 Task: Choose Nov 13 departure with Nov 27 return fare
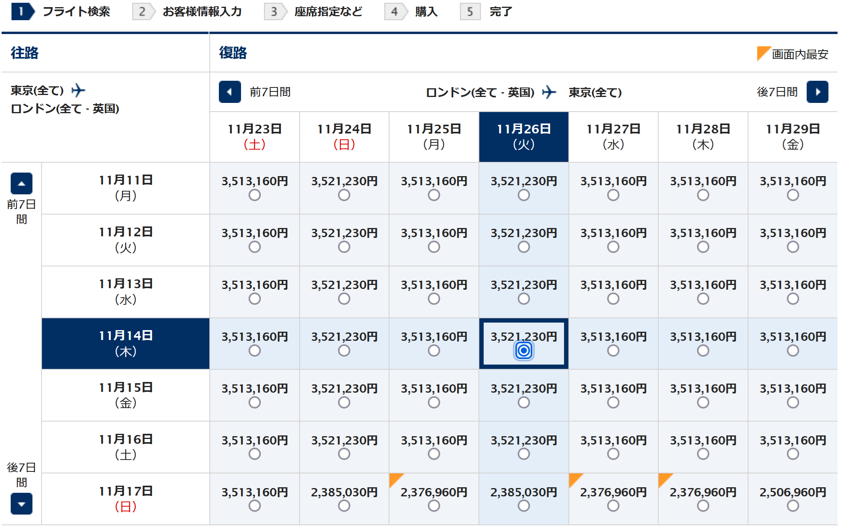click(613, 298)
